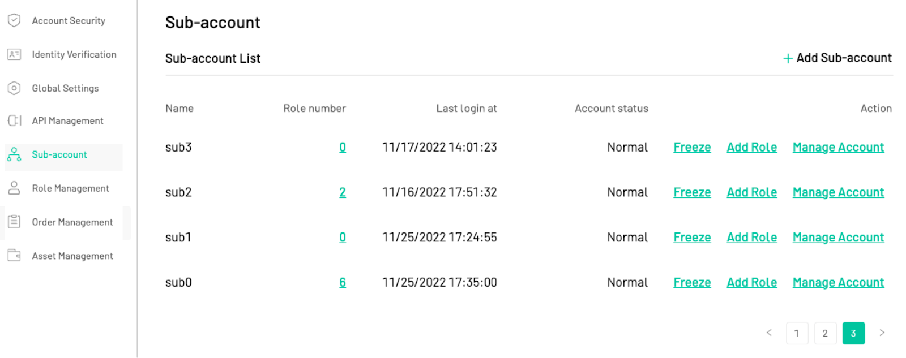Click the date 11/25/2022 17:35:00

(x=439, y=282)
